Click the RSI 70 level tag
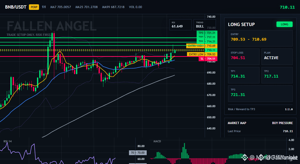This screenshot has width=300, height=164. tap(138, 153)
